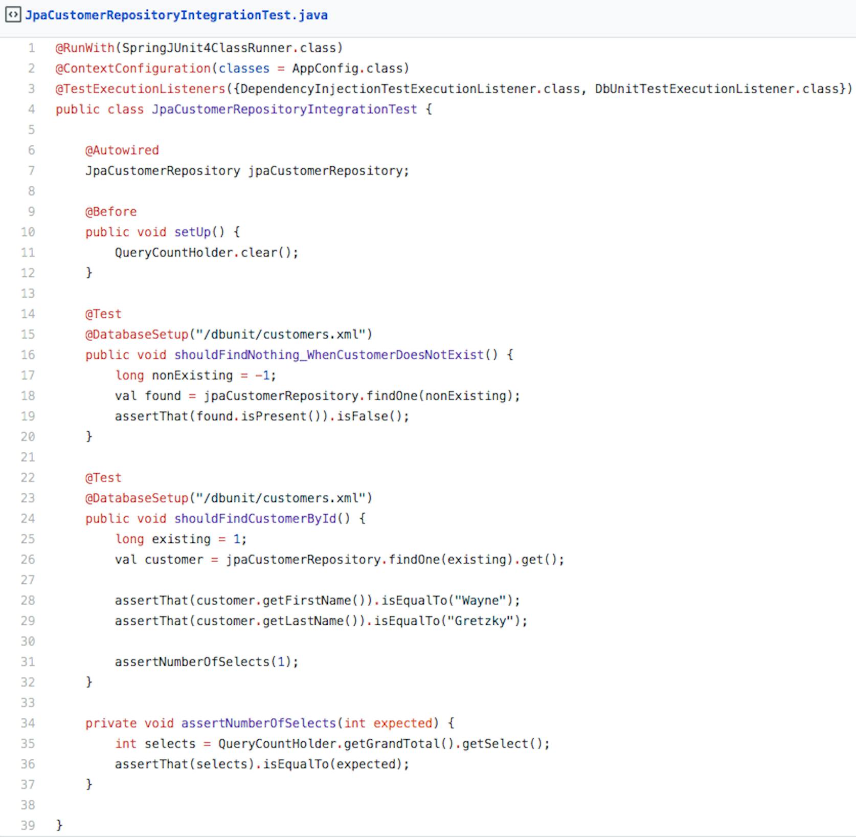This screenshot has width=856, height=837.
Task: Click shouldFindNothing_WhenCustomerDoesNotExist method name
Action: tap(329, 355)
